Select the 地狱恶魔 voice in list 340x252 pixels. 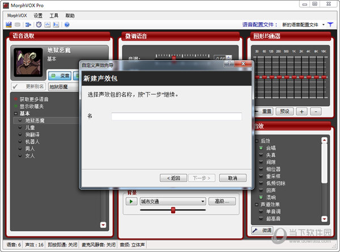46,120
